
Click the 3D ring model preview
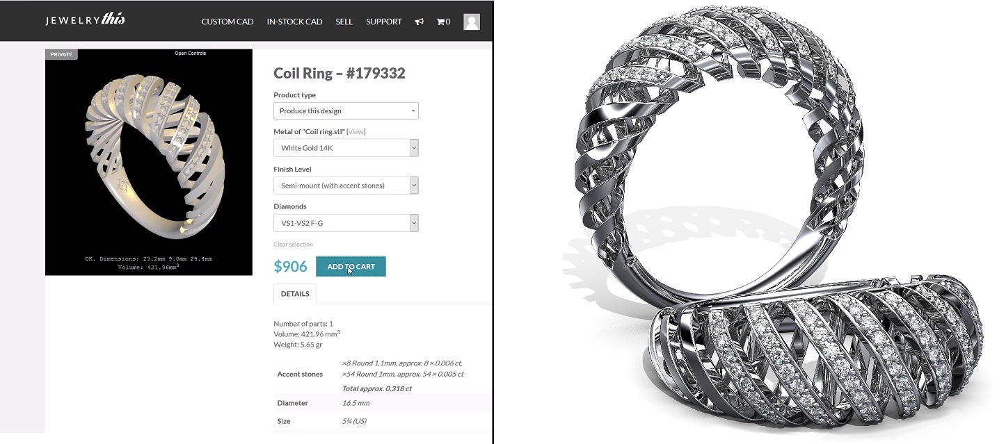149,162
